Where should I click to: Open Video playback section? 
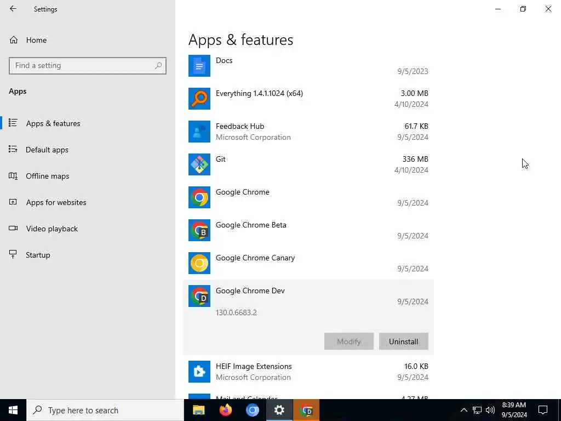(88, 229)
